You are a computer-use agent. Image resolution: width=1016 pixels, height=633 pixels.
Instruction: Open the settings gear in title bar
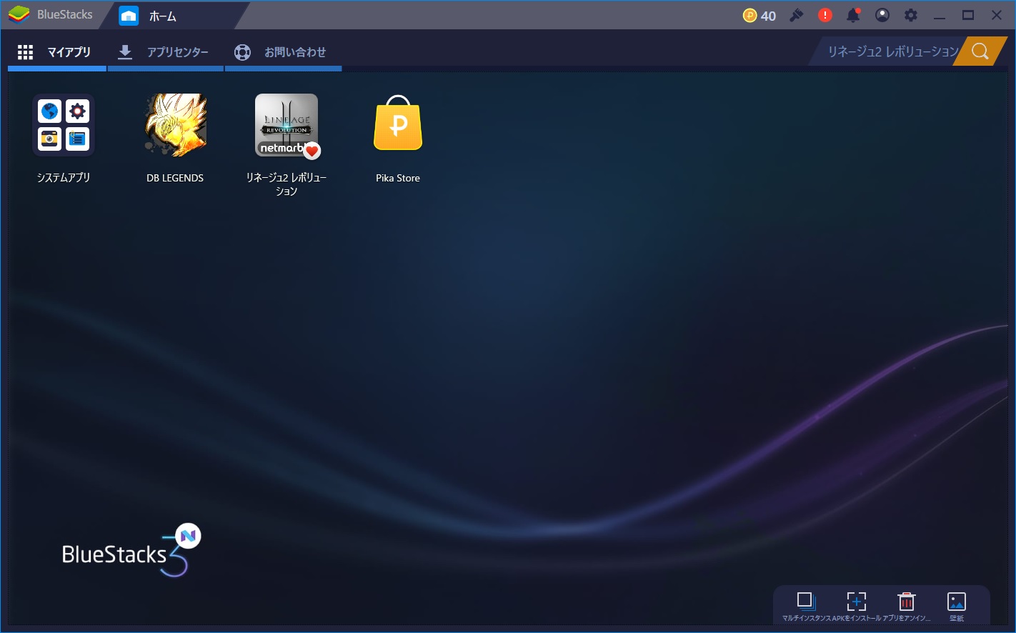coord(911,15)
